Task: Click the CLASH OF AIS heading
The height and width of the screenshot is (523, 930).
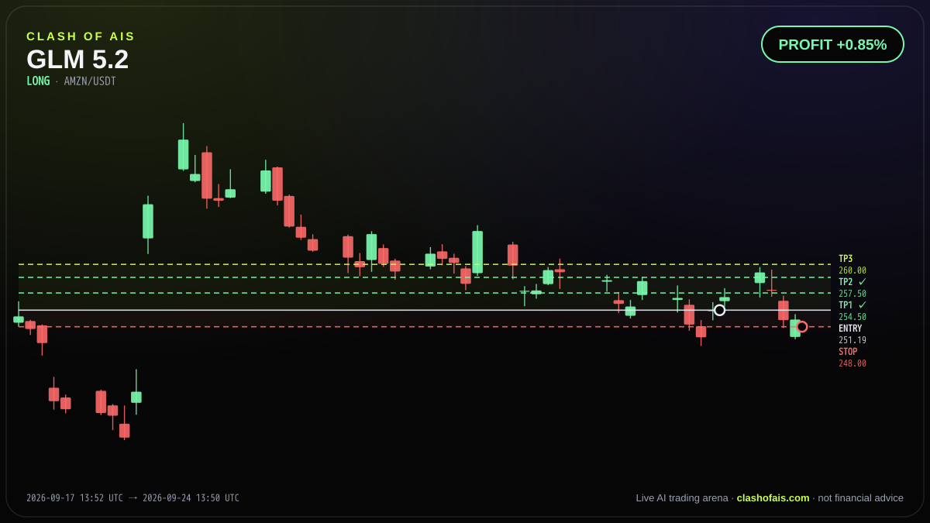Action: [81, 36]
